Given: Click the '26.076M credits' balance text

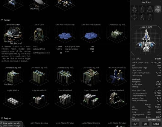Looking at the screenshot, I should pos(154,120).
